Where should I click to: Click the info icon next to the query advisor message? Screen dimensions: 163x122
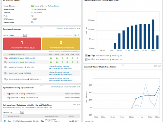tap(5, 121)
